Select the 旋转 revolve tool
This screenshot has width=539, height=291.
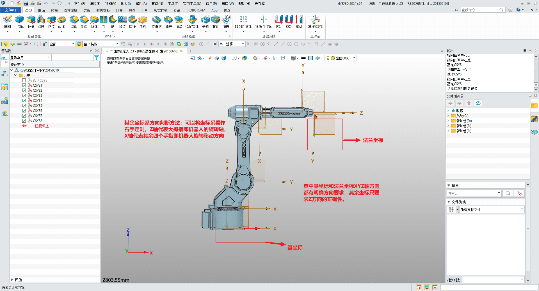coord(41,22)
